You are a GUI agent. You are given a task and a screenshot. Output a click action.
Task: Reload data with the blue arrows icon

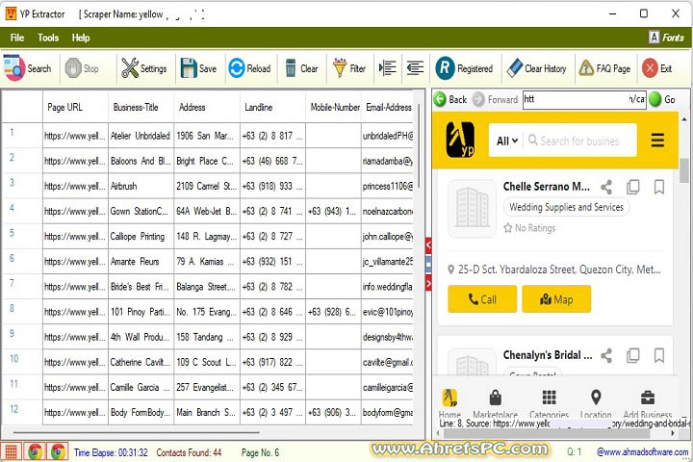(x=237, y=68)
